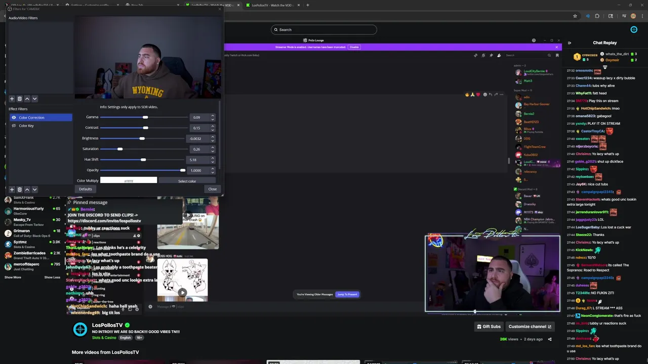648x364 pixels.
Task: Remove effect filter using lower trash icon
Action: pos(19,190)
